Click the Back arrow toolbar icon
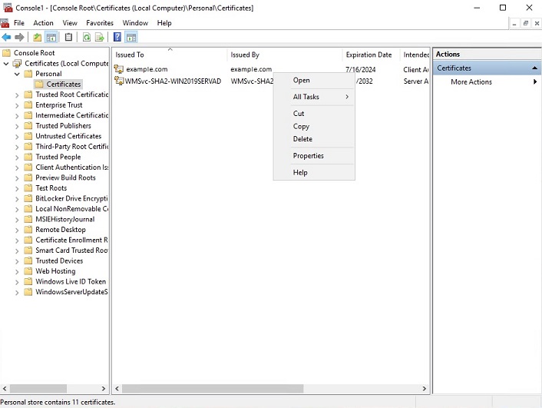The height and width of the screenshot is (408, 542). (6, 37)
